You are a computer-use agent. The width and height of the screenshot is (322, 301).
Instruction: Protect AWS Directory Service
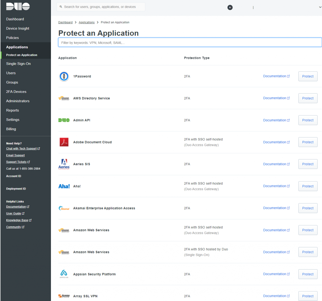(308, 98)
